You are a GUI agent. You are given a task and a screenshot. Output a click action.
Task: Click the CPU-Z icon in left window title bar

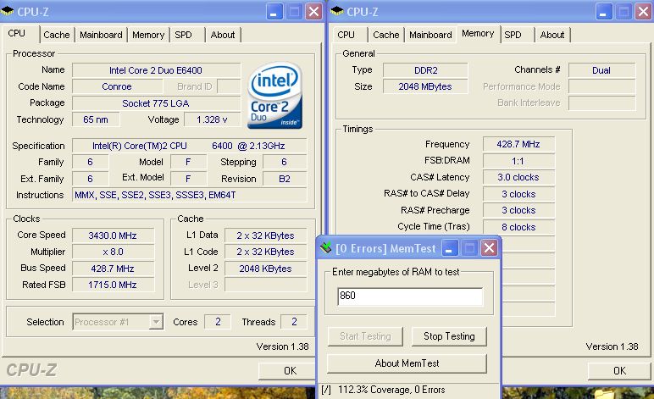9,11
